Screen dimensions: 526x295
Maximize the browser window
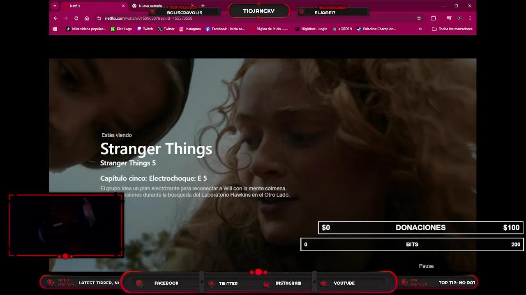[x=456, y=6]
